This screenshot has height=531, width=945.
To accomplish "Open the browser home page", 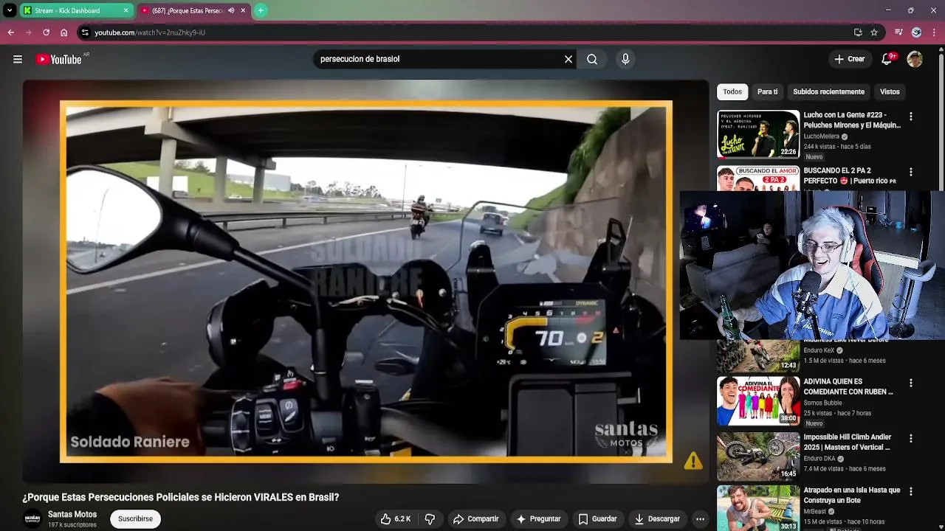I will coord(63,32).
